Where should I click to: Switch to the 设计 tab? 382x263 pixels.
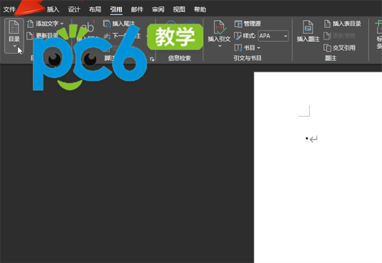click(74, 10)
